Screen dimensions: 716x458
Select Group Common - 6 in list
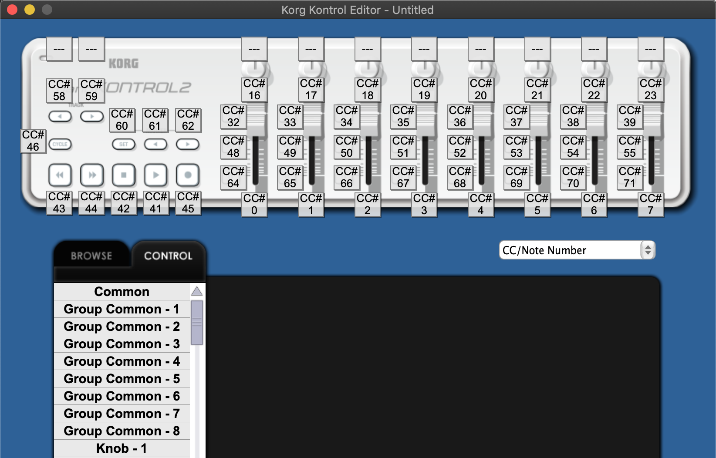(x=122, y=396)
